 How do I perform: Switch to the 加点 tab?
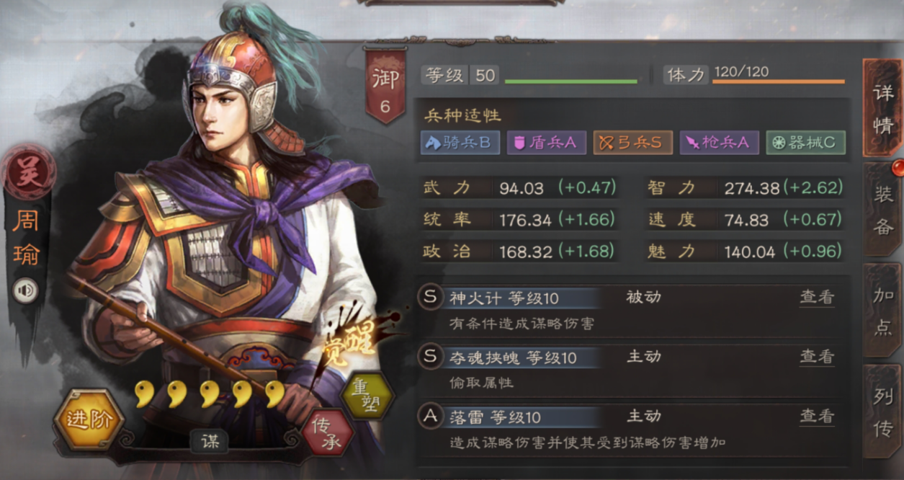[883, 310]
